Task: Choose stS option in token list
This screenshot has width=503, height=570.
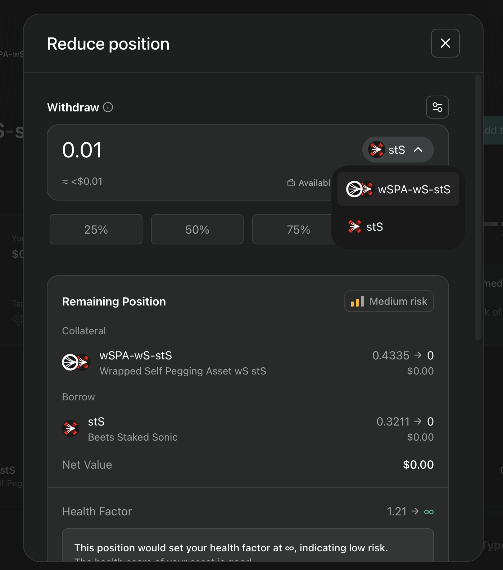Action: (x=374, y=227)
